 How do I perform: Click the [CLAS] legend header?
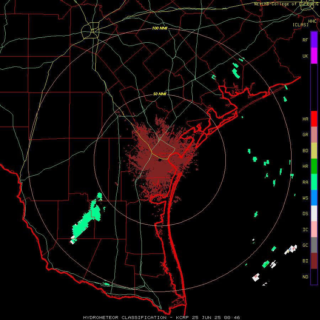pyautogui.click(x=300, y=25)
